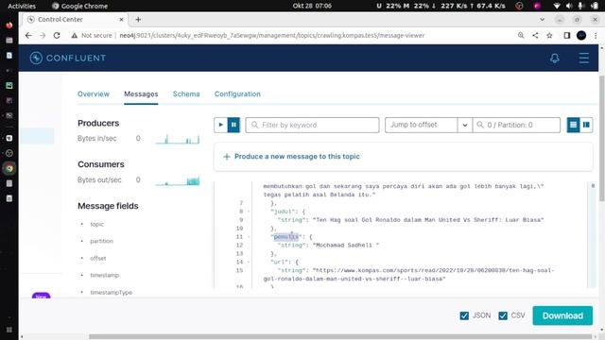This screenshot has height=340, width=605.
Task: Click the Mochamad Sadheli string value
Action: point(346,246)
